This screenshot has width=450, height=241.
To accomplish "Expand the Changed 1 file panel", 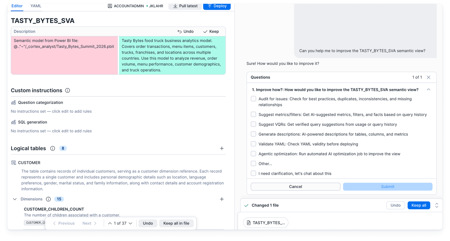I will (x=437, y=205).
